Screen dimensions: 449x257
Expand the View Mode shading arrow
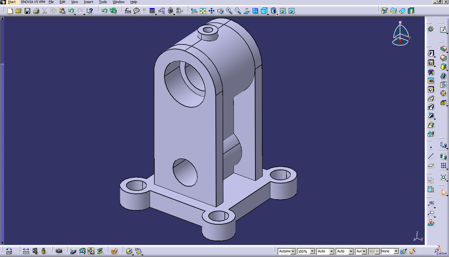277,14
